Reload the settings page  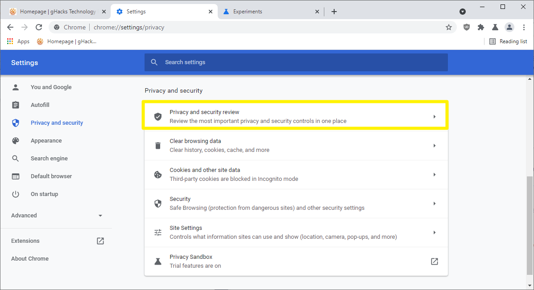pyautogui.click(x=39, y=27)
